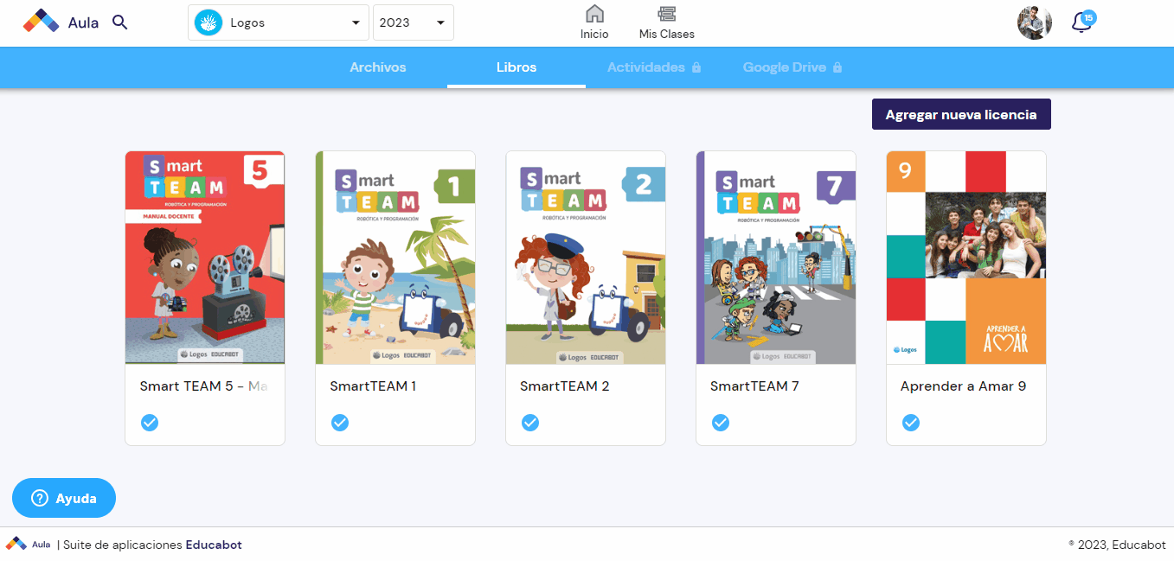Open the SmartTEAM 2 book cover
1174x561 pixels.
point(586,258)
